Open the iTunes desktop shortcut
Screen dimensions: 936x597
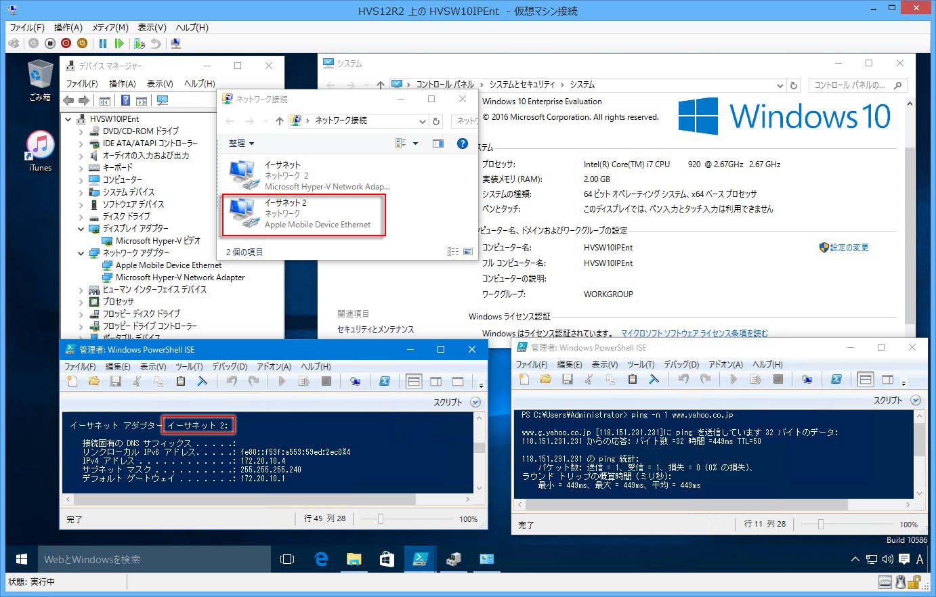(40, 151)
